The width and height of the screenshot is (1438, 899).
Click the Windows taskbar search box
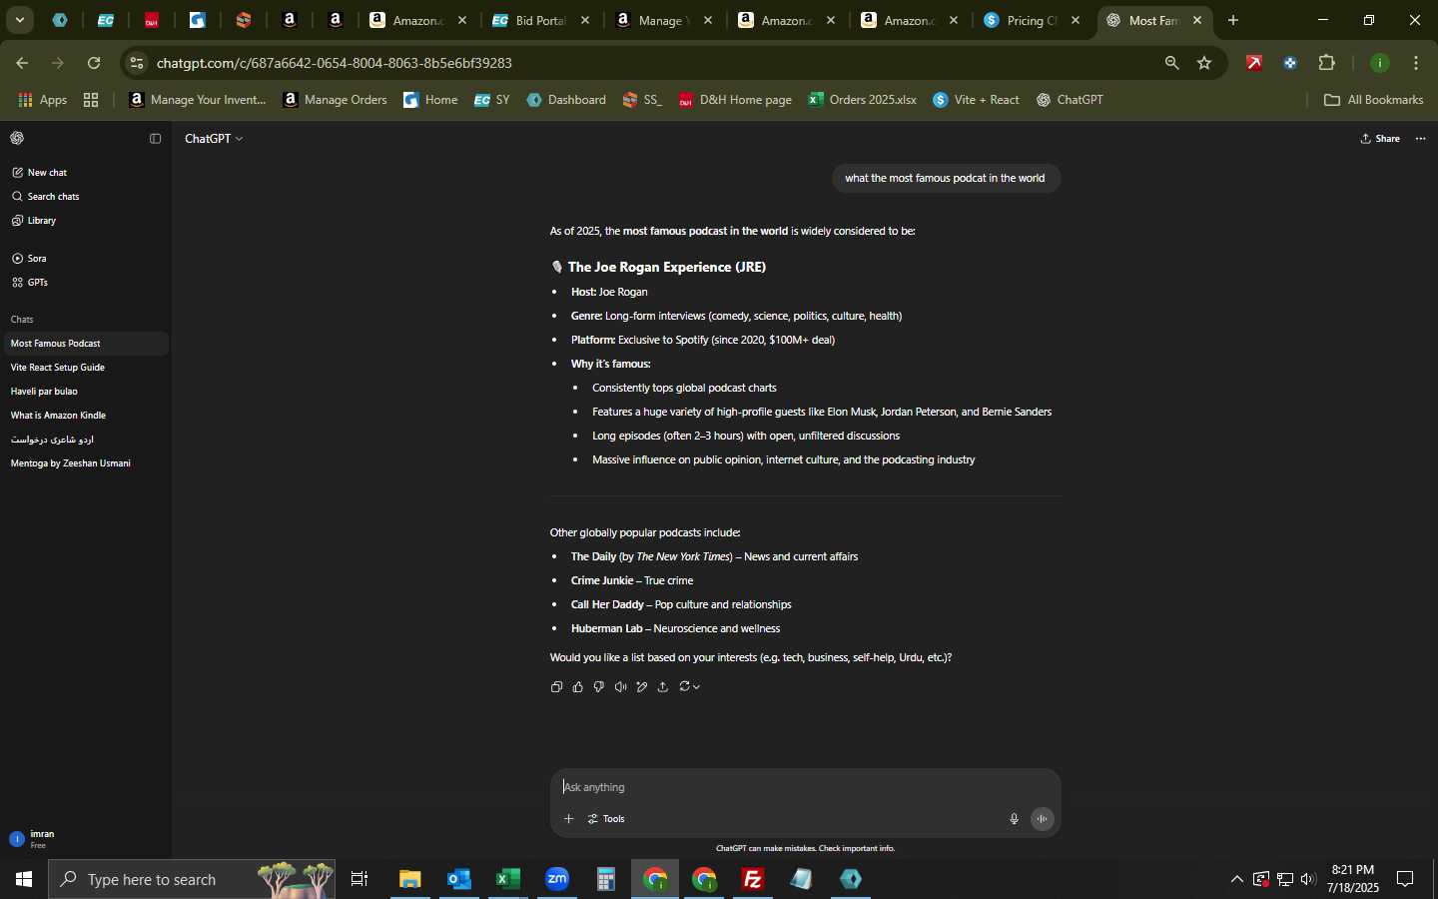point(192,879)
